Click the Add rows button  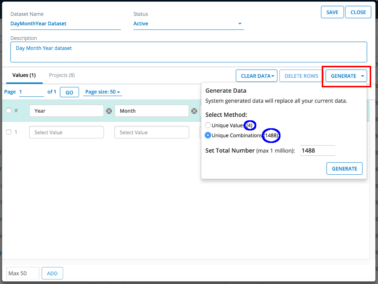52,273
